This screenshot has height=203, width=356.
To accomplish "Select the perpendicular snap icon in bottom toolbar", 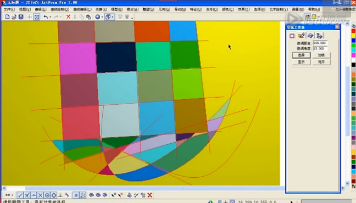I will pos(60,195).
